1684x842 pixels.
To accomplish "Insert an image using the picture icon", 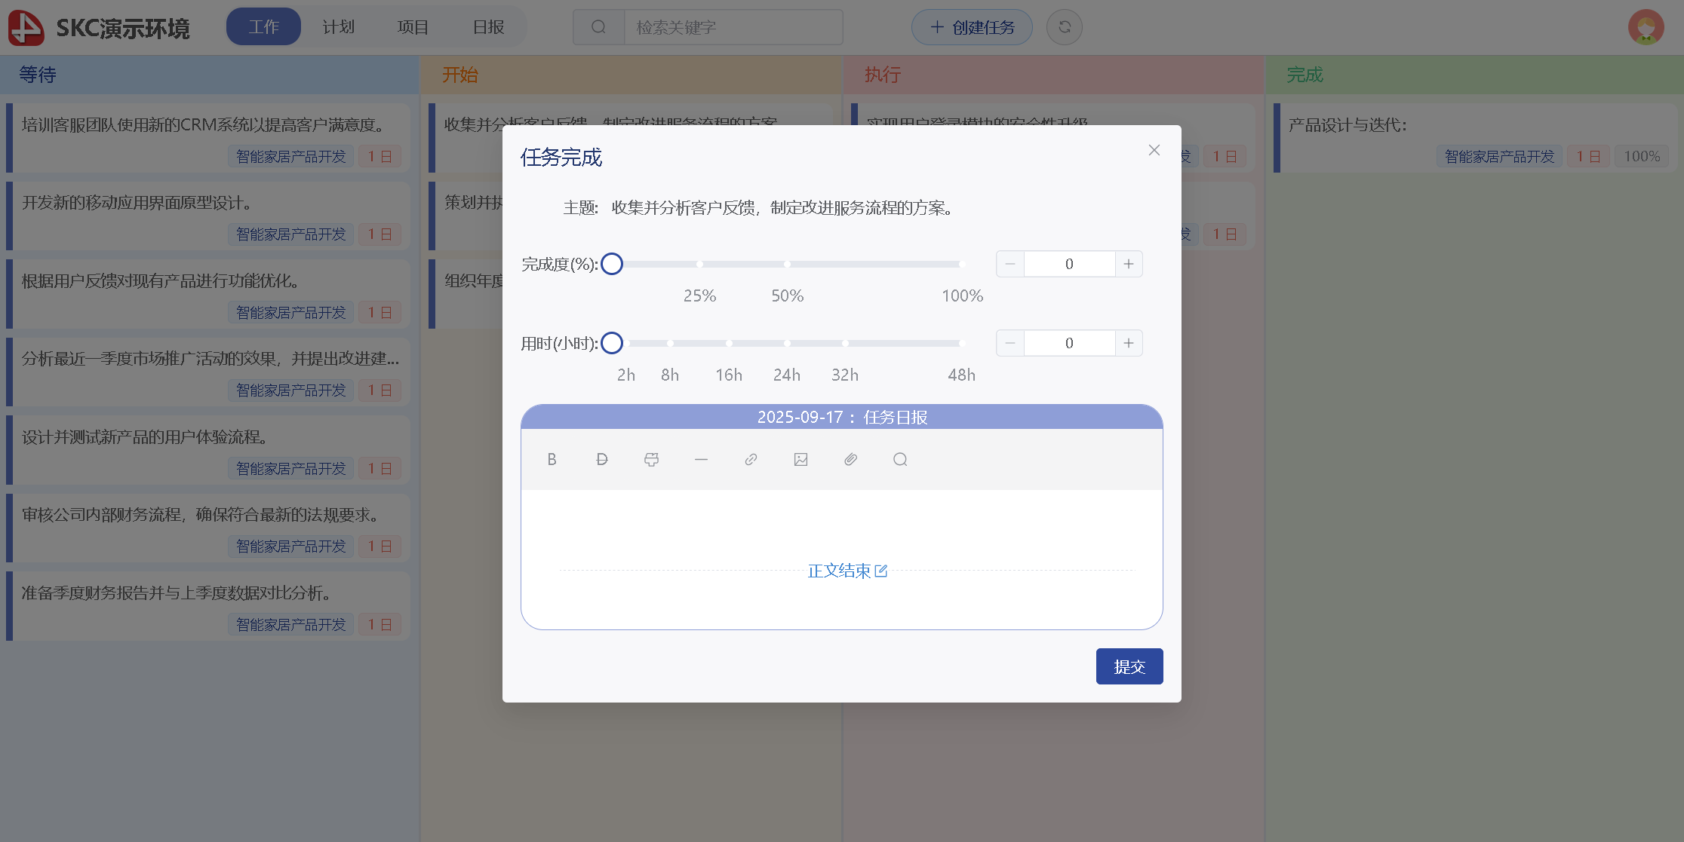I will pyautogui.click(x=801, y=459).
